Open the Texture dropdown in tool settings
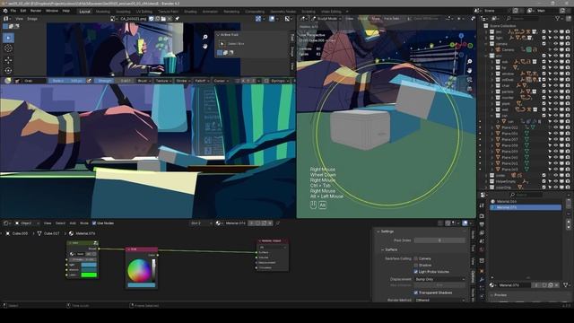The image size is (574, 323). pos(162,81)
